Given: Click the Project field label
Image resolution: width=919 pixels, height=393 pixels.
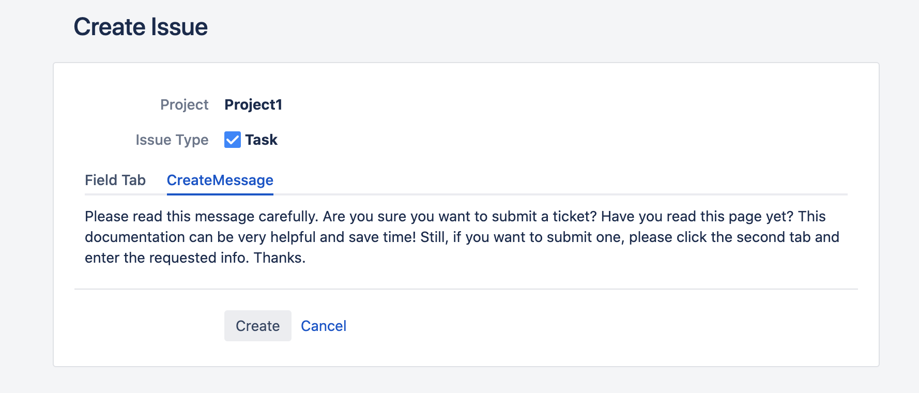Looking at the screenshot, I should [x=184, y=104].
